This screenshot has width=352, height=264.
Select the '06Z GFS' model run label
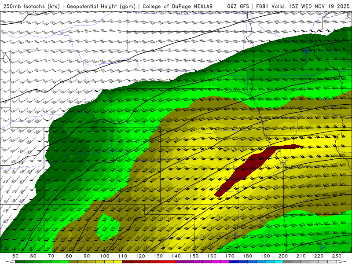tap(238, 6)
